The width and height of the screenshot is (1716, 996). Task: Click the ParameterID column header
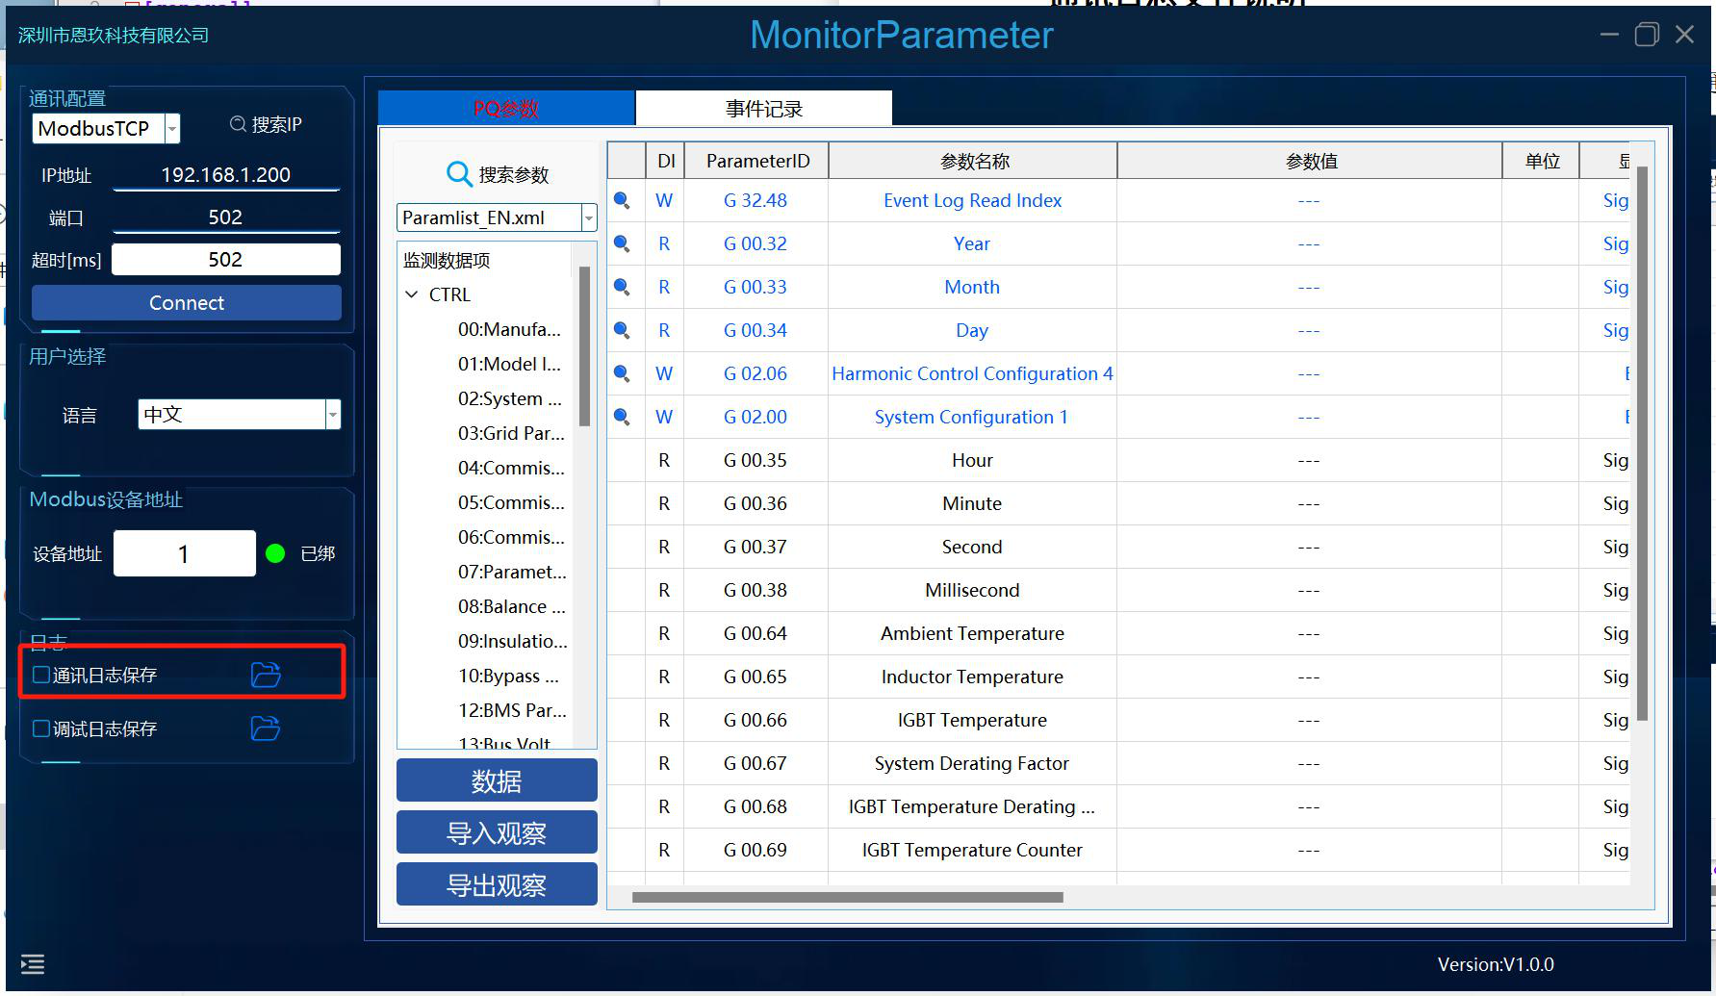coord(757,161)
